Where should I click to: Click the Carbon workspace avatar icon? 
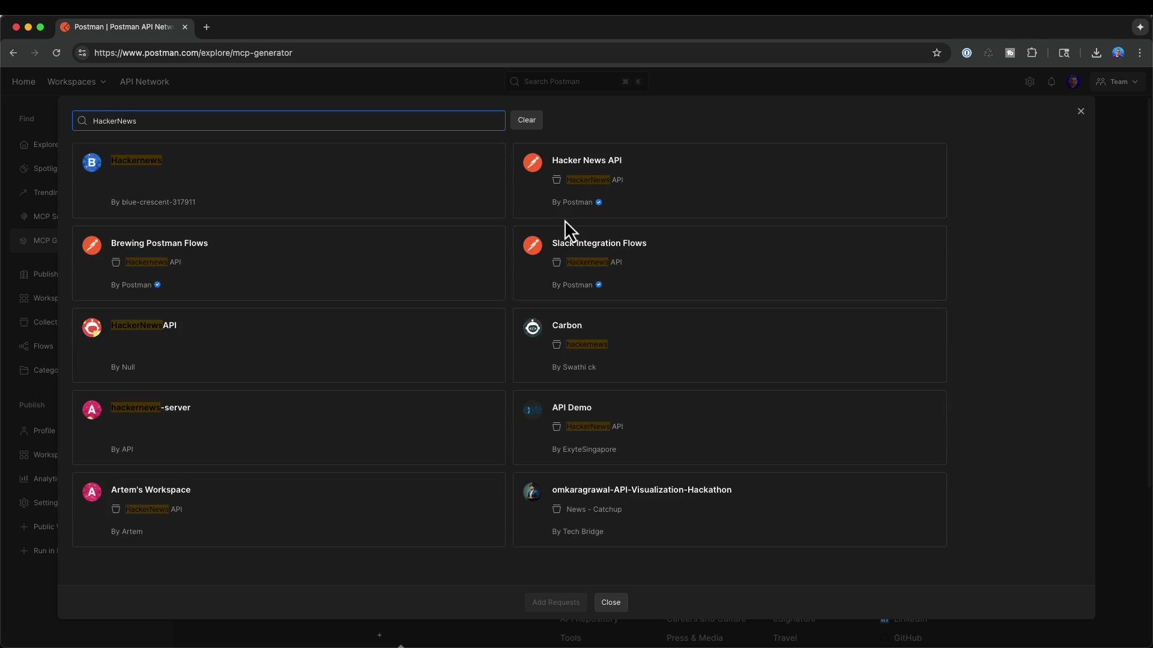[x=533, y=328]
